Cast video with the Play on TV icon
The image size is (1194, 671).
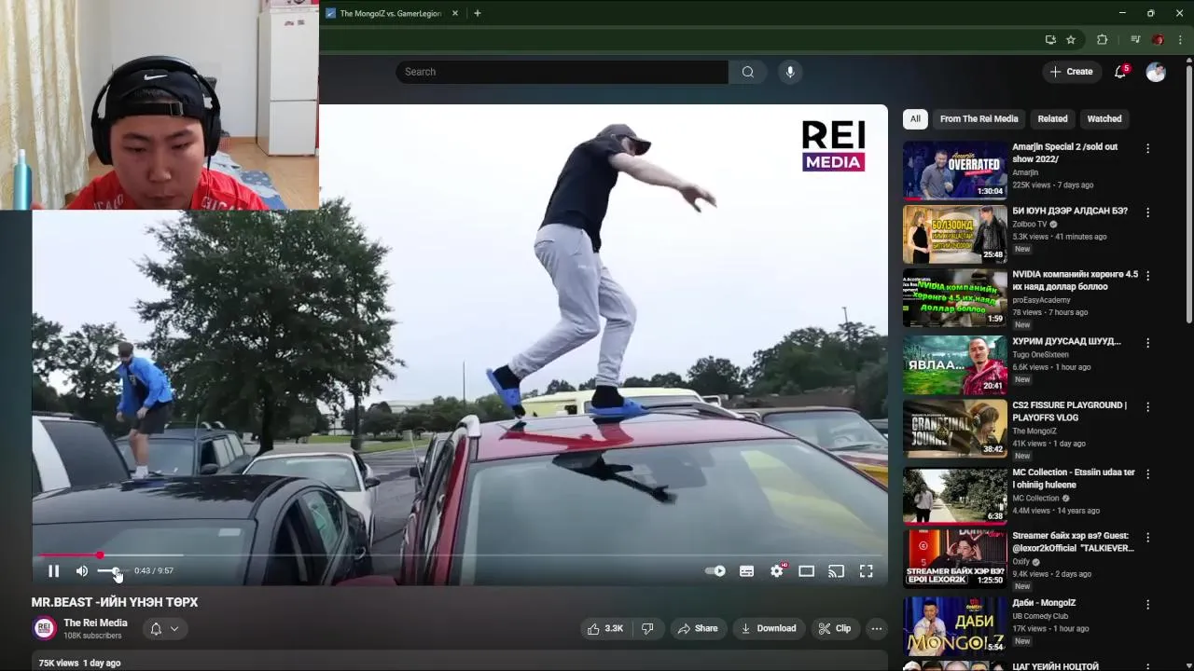pos(837,571)
